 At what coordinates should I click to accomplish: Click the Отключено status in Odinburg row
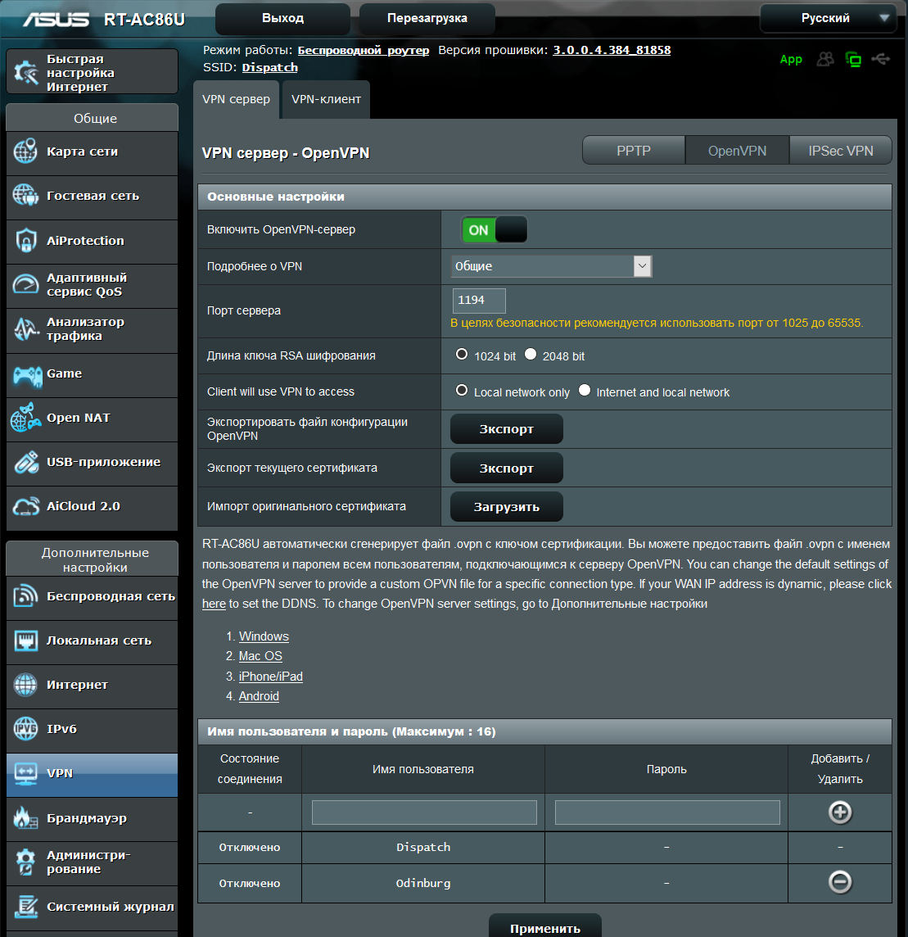click(x=250, y=883)
